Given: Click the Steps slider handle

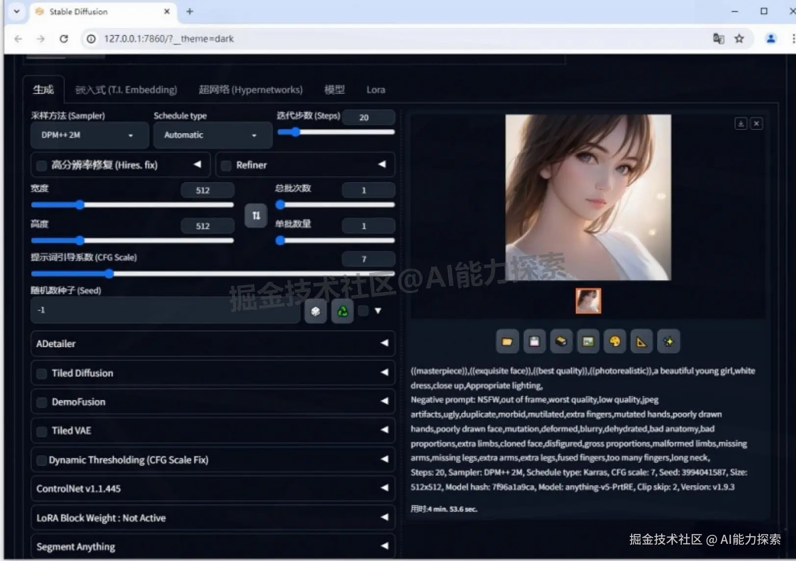Looking at the screenshot, I should coord(294,132).
